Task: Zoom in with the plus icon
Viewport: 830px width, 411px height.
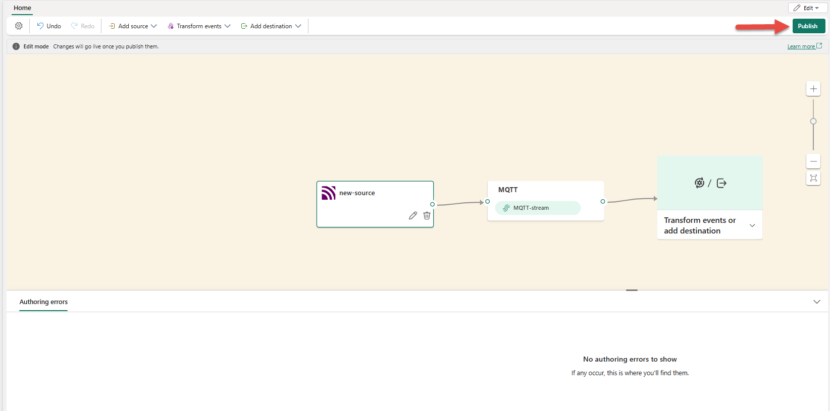Action: [x=813, y=89]
